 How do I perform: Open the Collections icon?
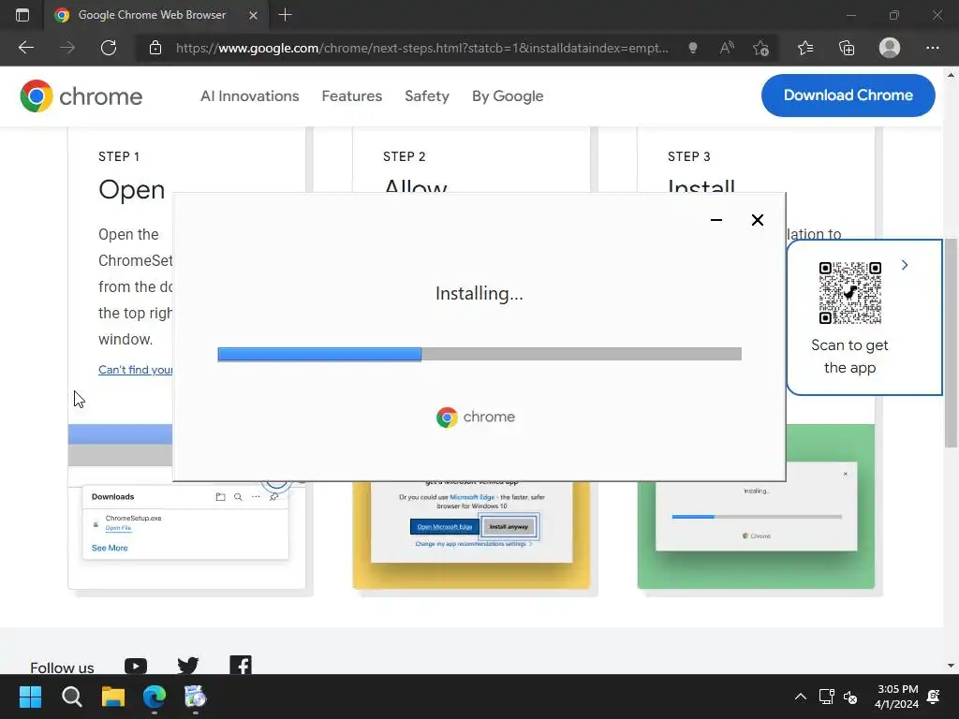(847, 48)
